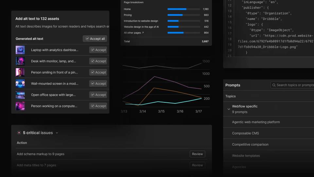Click the Total value 3,687
The height and width of the screenshot is (177, 314).
(x=205, y=42)
